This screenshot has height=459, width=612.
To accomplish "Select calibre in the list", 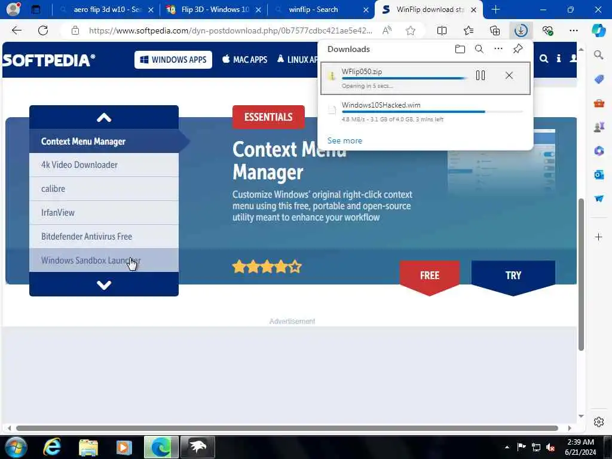I will [x=104, y=188].
